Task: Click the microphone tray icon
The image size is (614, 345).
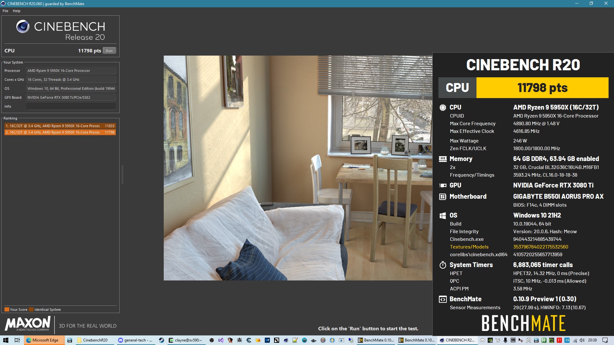Action: click(x=505, y=340)
